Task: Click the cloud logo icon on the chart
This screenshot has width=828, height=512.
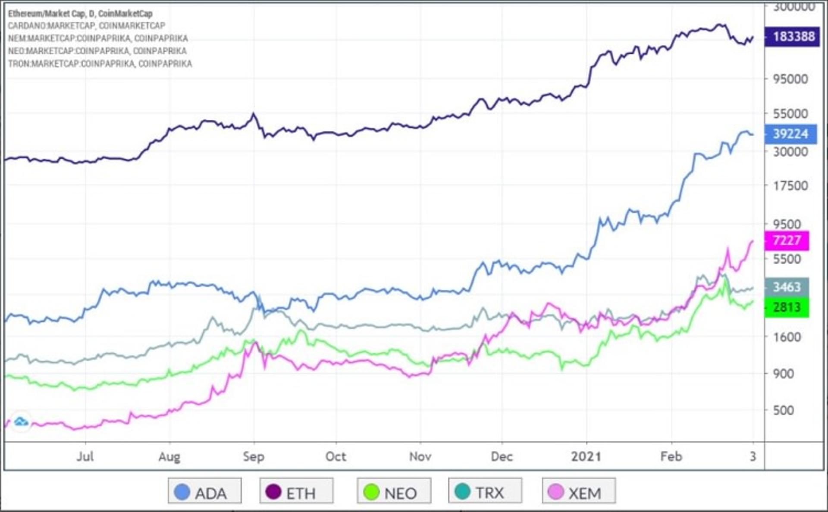Action: [21, 421]
